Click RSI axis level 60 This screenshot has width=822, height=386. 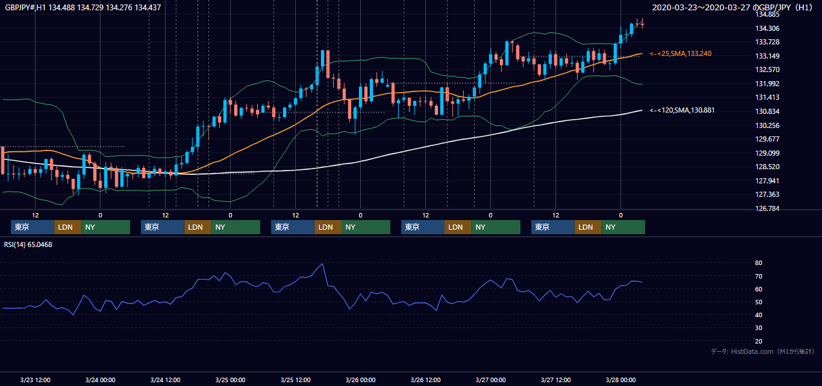pyautogui.click(x=758, y=289)
